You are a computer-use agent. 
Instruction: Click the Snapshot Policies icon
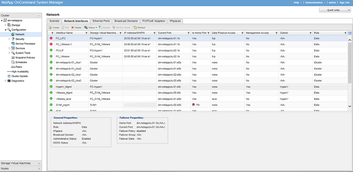[x=13, y=58]
